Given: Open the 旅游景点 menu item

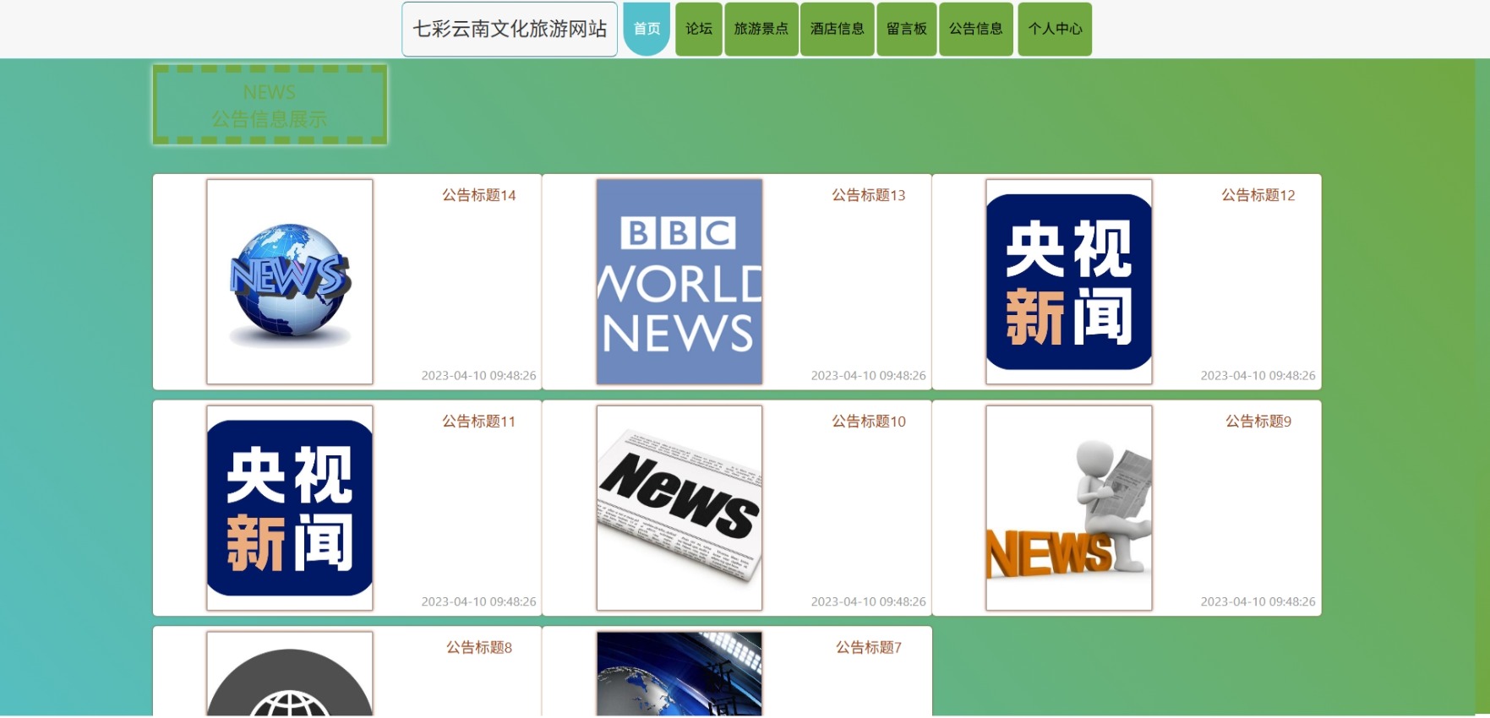Looking at the screenshot, I should [x=761, y=29].
